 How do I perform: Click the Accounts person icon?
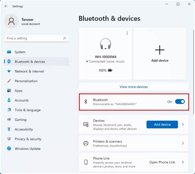[9, 100]
